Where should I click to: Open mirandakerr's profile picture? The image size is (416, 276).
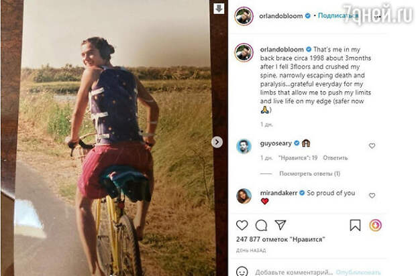tap(244, 195)
